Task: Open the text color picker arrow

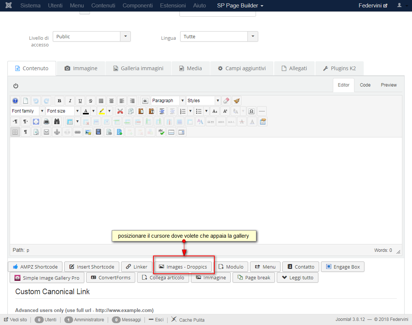Action: tap(93, 111)
